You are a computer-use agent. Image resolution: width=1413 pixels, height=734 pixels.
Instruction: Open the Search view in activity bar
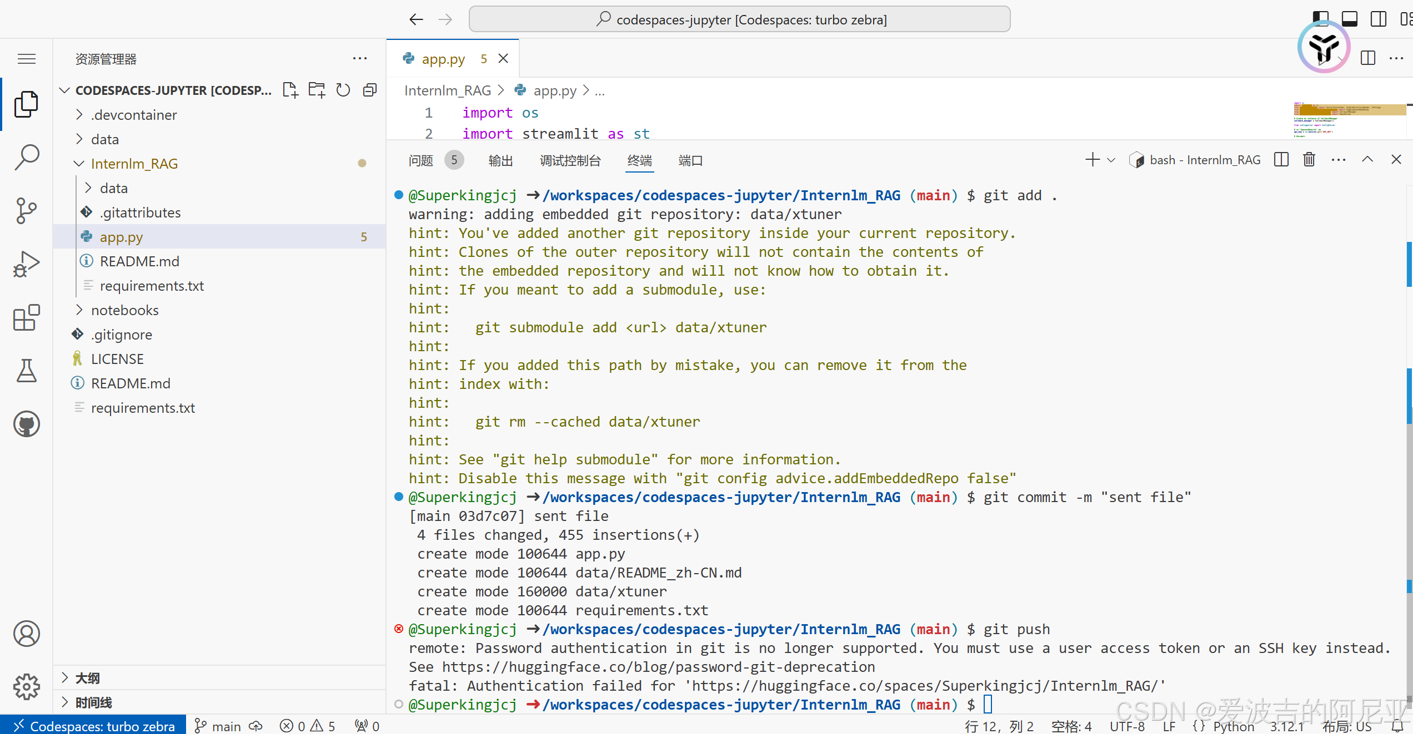[26, 157]
